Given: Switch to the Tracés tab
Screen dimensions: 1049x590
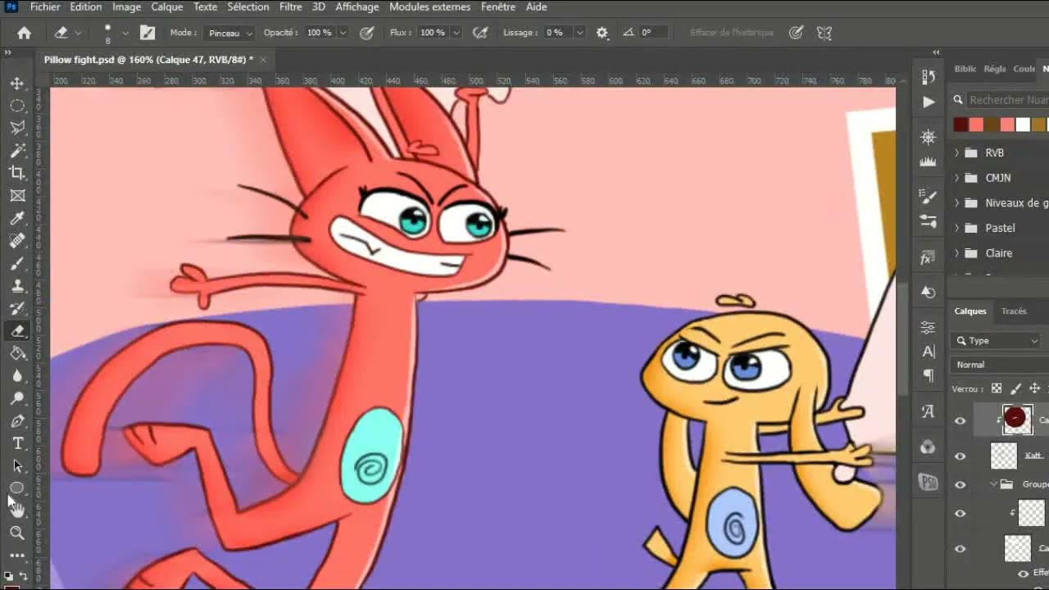Looking at the screenshot, I should coord(1014,311).
